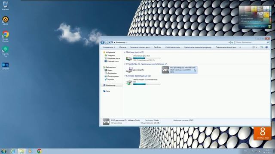Open the Kaspersky Free desktop shortcut
Screen dimensions: 275x154
click(6, 51)
